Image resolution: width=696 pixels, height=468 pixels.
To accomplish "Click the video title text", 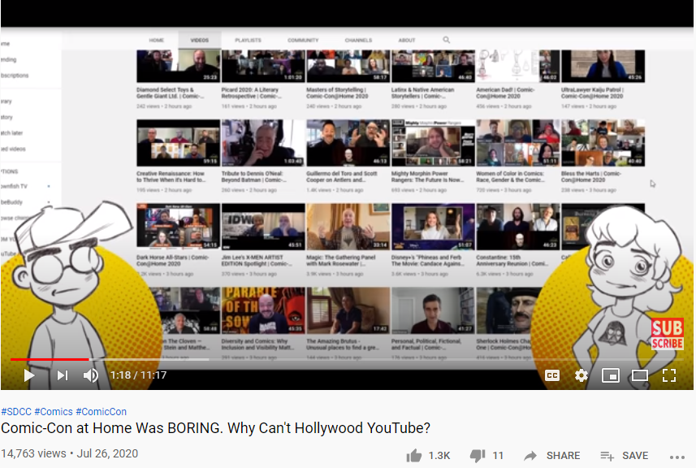I will point(216,428).
